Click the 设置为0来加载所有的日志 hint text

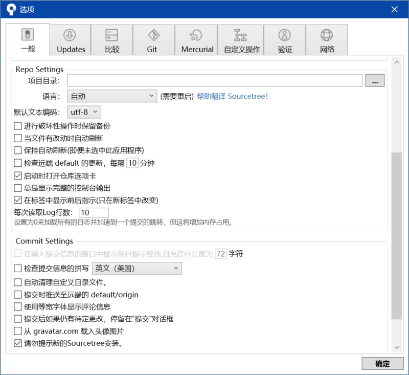[x=123, y=223]
